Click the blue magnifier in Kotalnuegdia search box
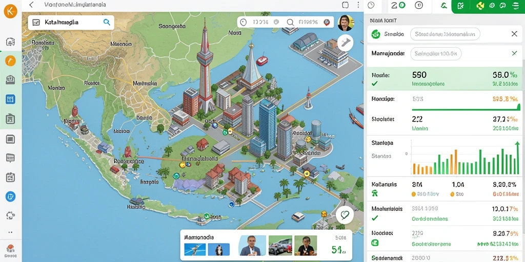The height and width of the screenshot is (262, 525). (x=107, y=22)
